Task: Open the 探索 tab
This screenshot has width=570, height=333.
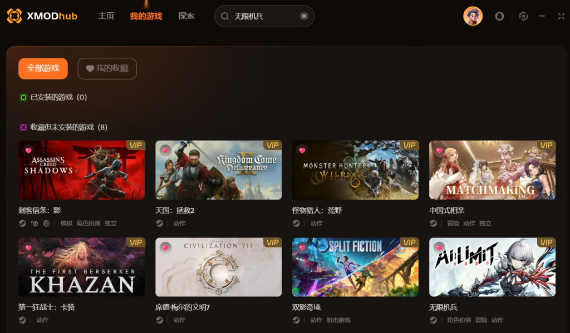Action: click(x=186, y=16)
